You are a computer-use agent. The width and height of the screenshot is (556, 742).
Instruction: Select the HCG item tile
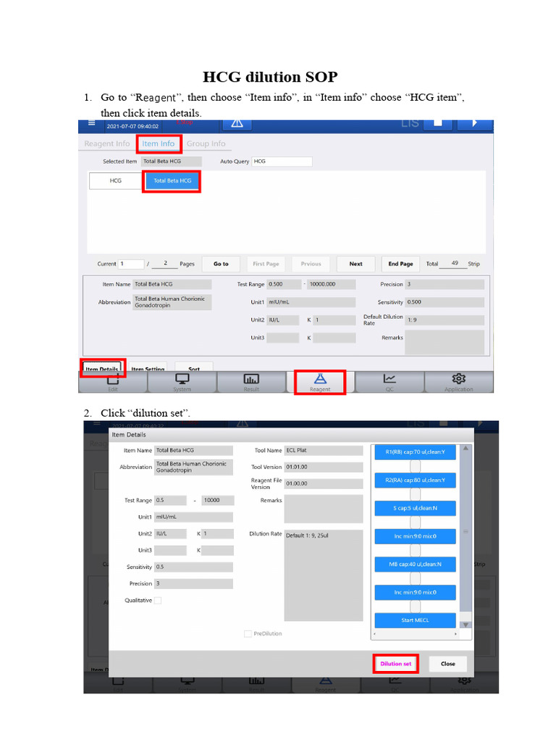115,180
